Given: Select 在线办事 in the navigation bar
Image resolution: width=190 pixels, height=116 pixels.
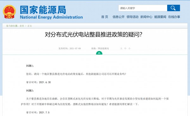Looking at the screenshot, I should [x=174, y=17].
